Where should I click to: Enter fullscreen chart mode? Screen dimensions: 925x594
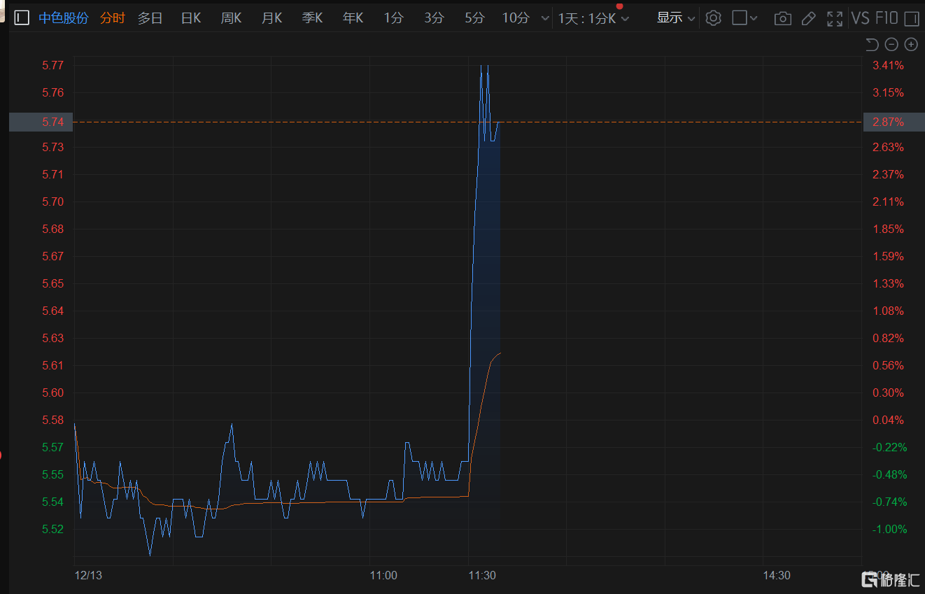click(834, 18)
